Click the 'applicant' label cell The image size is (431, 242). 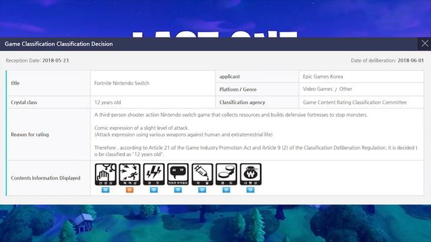point(257,77)
